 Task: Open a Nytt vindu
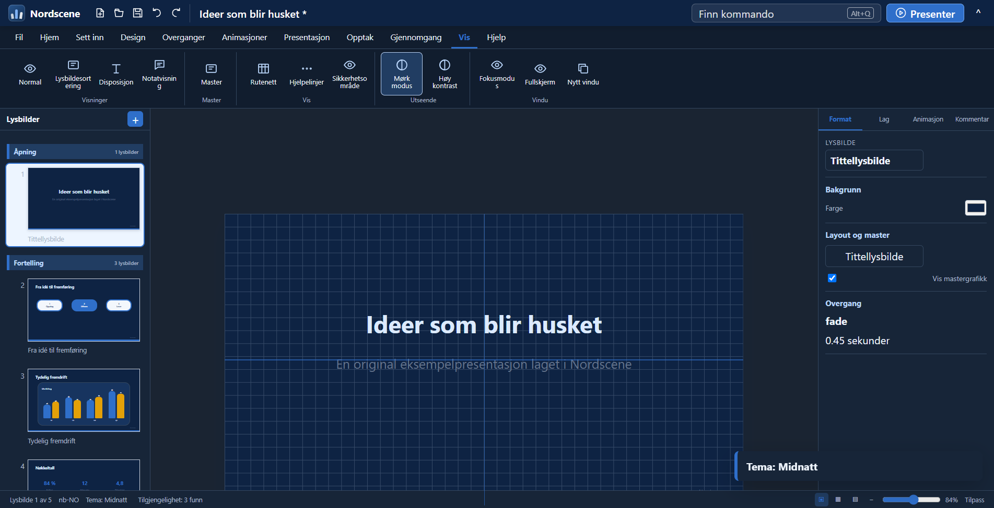[583, 75]
